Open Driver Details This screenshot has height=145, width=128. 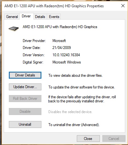(x=25, y=75)
